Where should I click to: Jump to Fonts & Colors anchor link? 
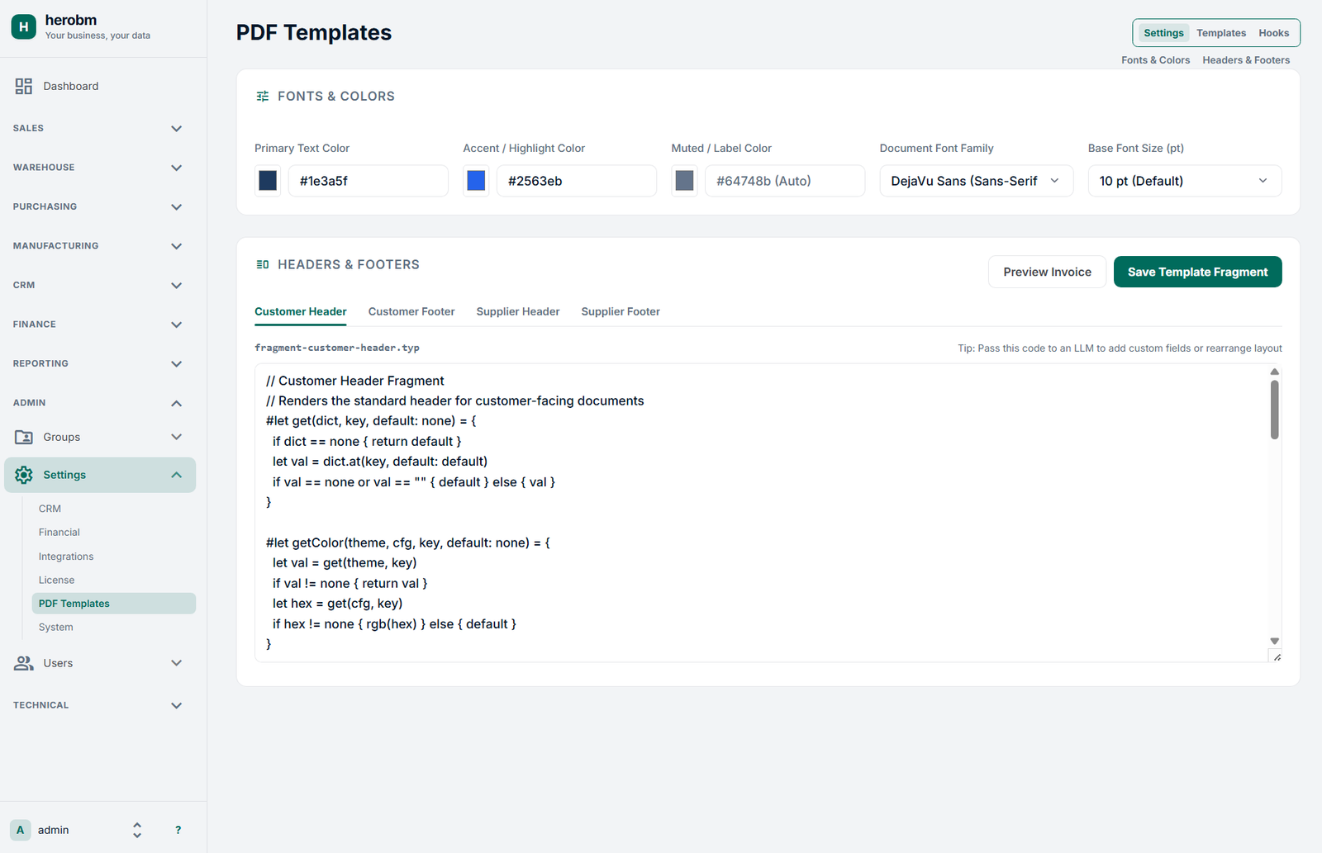click(x=1155, y=60)
